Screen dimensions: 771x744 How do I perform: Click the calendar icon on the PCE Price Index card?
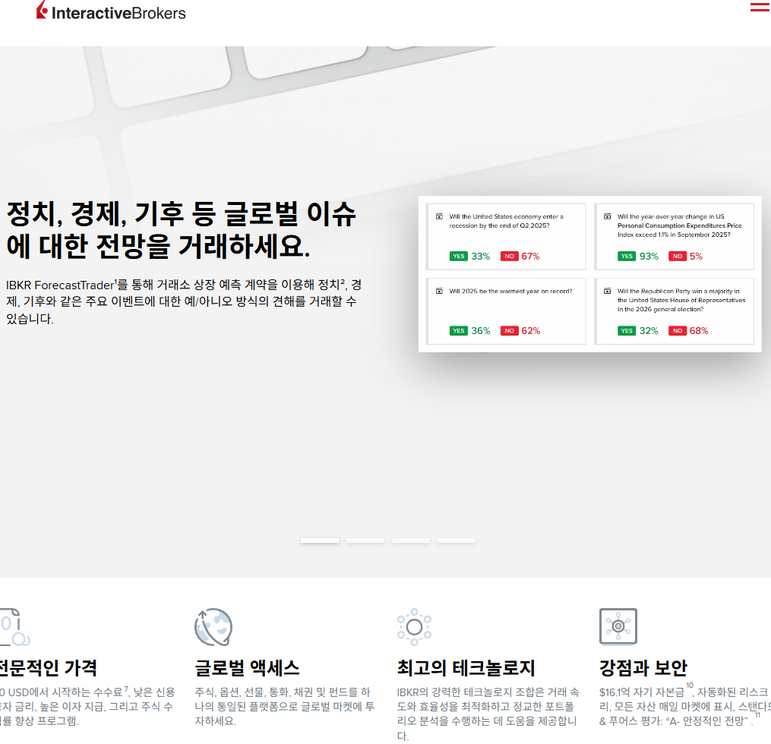tap(607, 216)
